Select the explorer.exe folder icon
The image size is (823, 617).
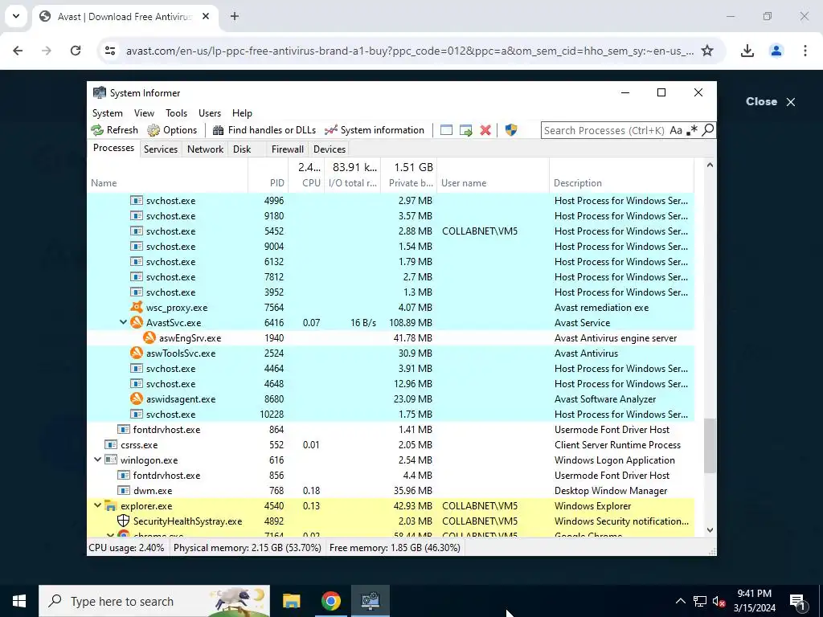click(110, 506)
